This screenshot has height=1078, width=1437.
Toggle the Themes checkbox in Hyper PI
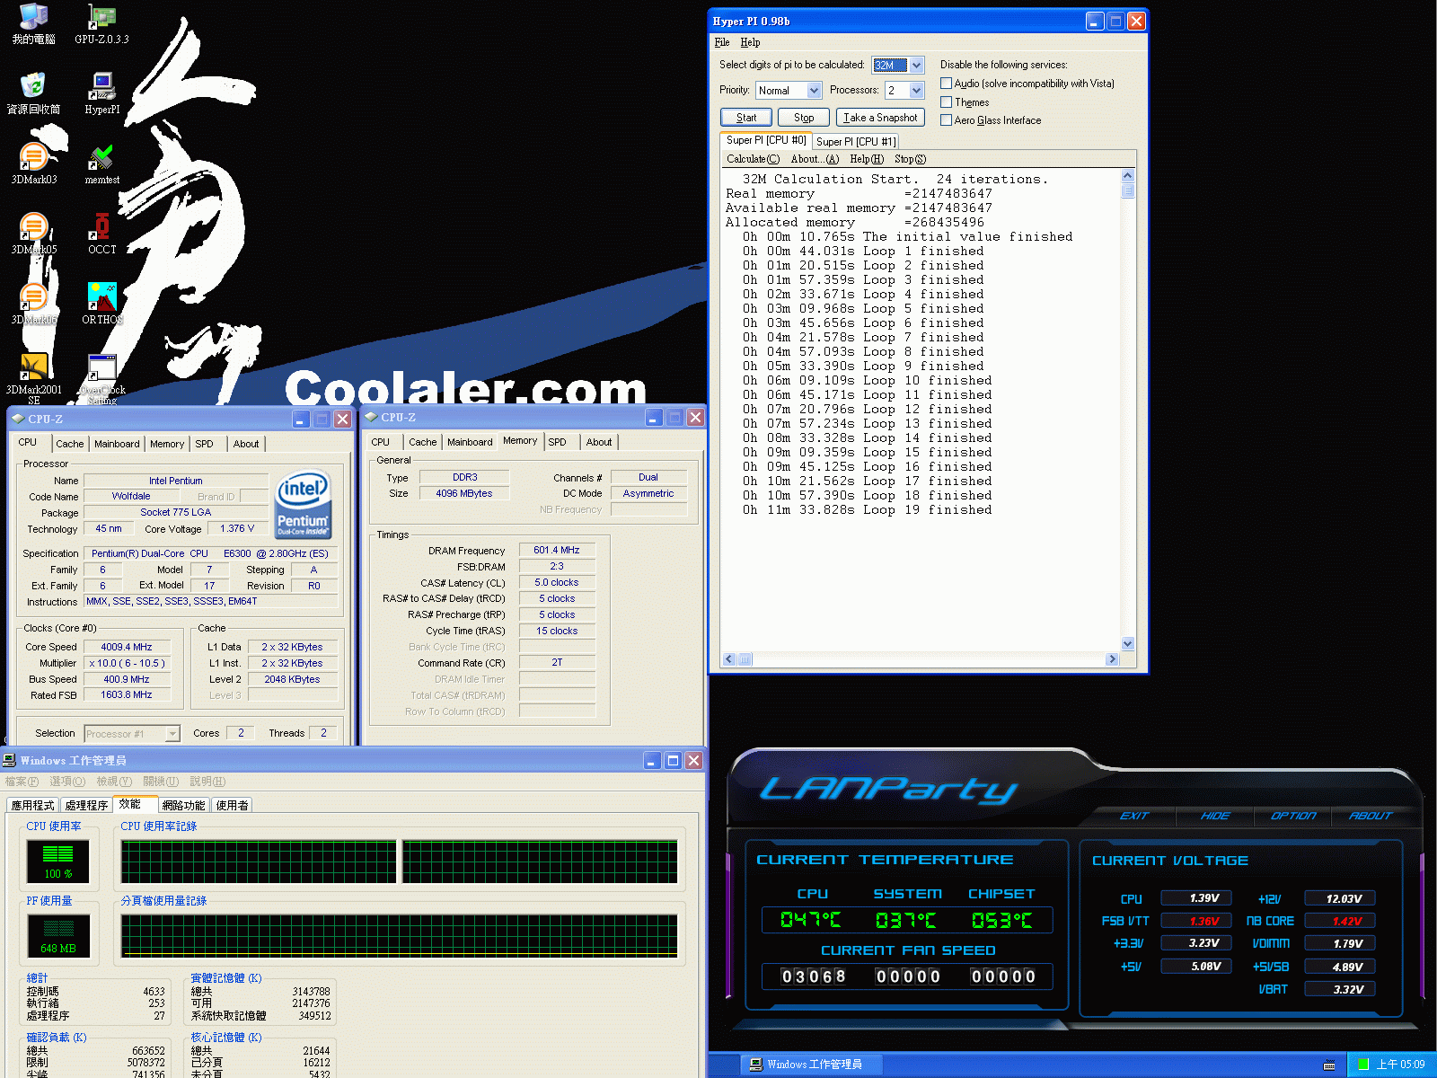[x=946, y=102]
